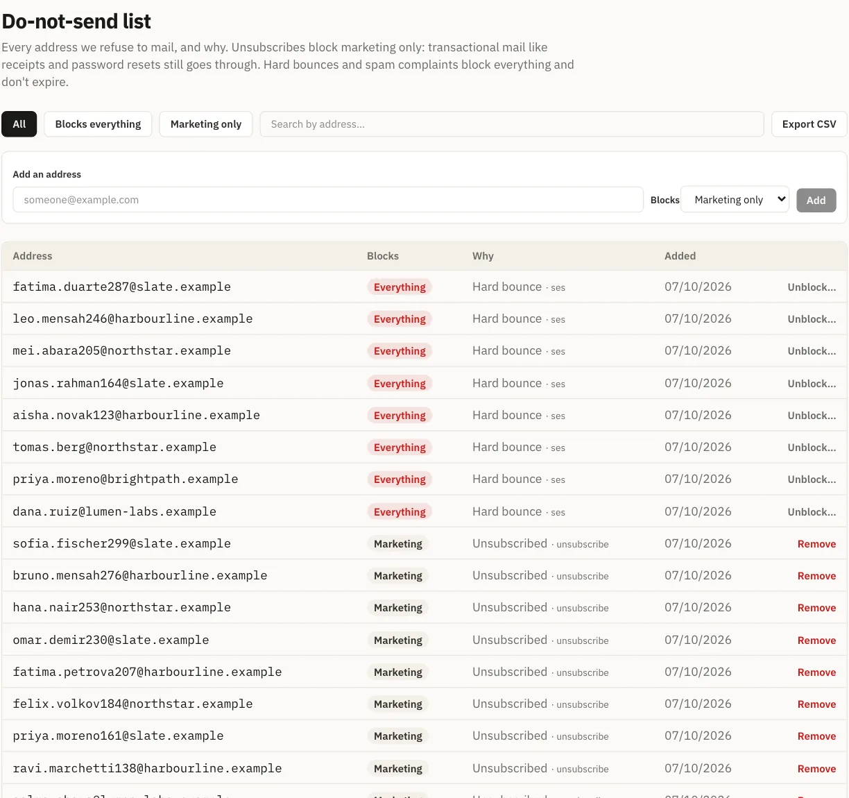The height and width of the screenshot is (798, 849).
Task: Click Hard bounce reason for leo.mensah246 row
Action: 507,319
